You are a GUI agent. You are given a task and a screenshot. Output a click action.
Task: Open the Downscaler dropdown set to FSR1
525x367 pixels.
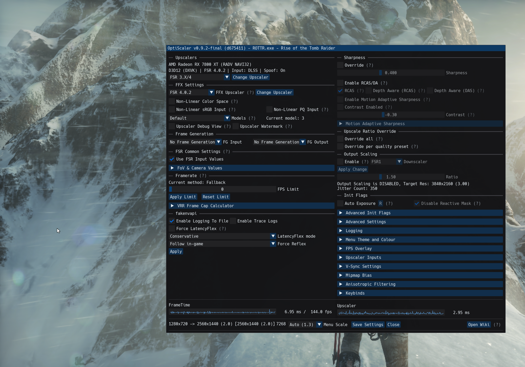386,162
